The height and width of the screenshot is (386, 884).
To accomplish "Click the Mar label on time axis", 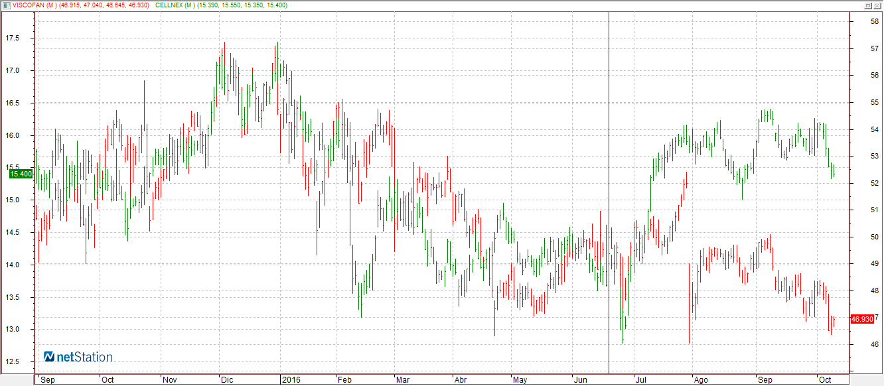I will pos(403,380).
